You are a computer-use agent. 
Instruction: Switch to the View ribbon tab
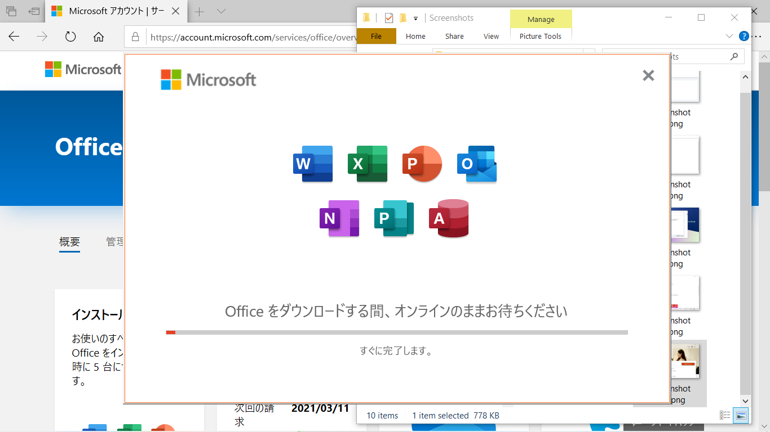tap(492, 36)
